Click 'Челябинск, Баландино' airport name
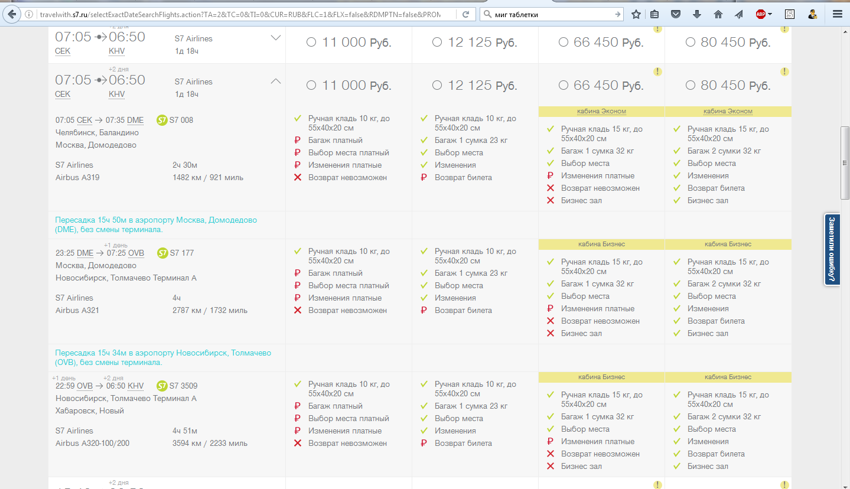This screenshot has width=850, height=489. tap(97, 132)
